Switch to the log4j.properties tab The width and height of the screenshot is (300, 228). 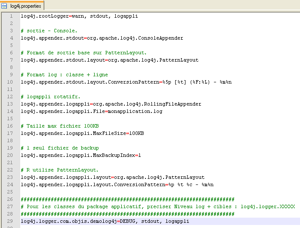25,6
